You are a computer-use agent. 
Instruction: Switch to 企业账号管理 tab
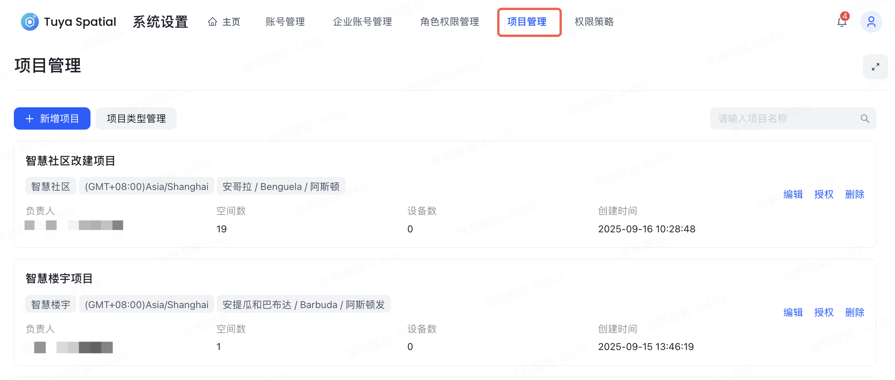(x=362, y=22)
